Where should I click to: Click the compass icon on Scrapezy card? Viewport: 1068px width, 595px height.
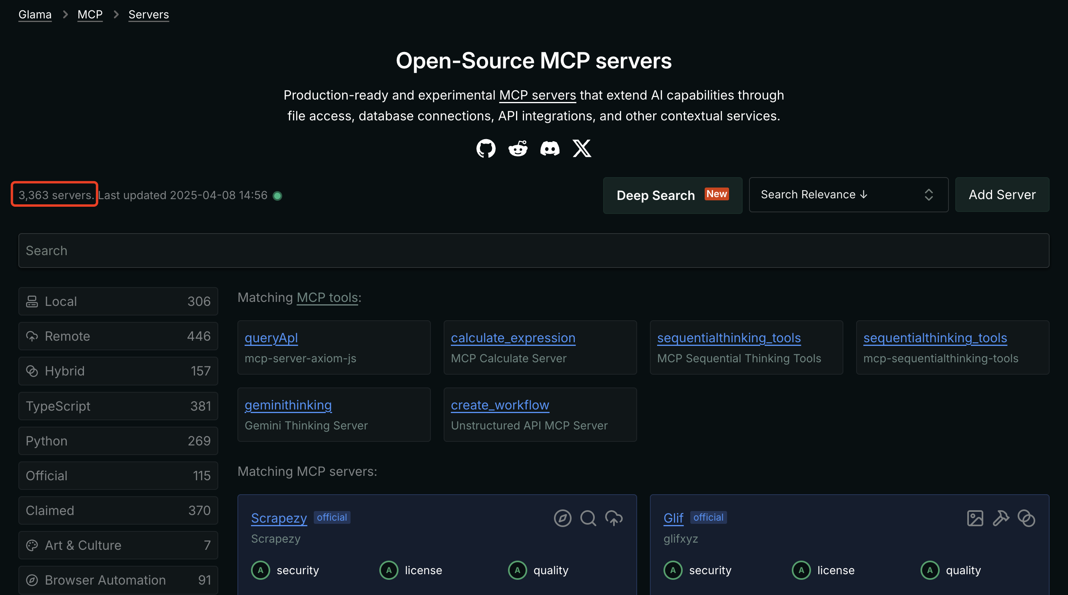pos(563,518)
